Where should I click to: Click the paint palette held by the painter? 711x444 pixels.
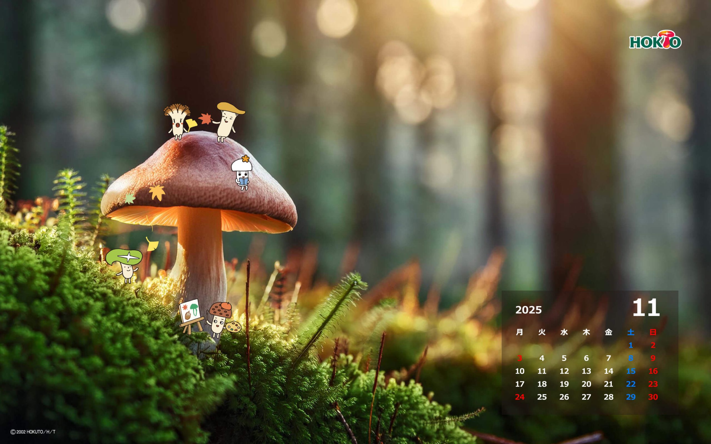pos(233,327)
